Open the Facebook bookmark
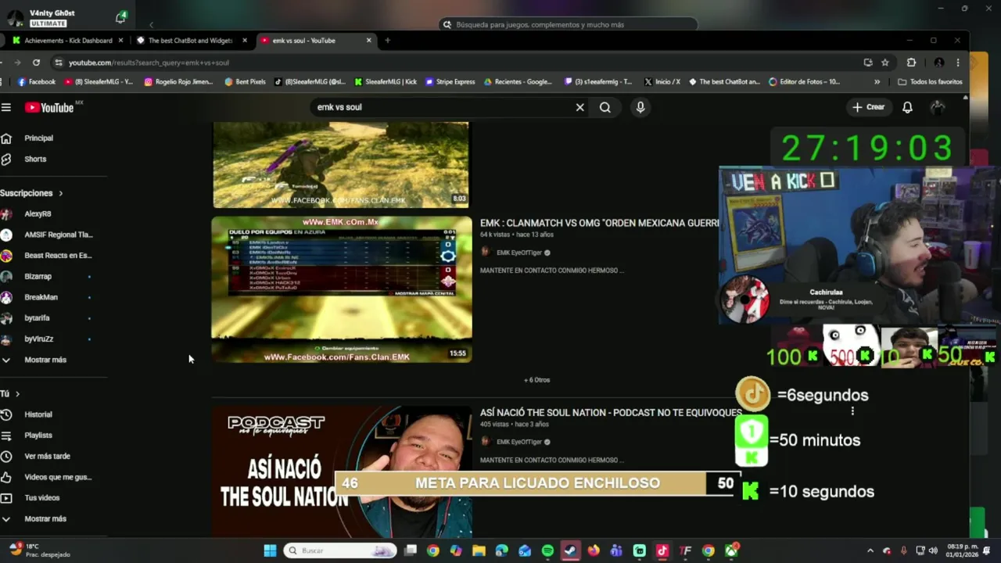The height and width of the screenshot is (563, 1001). click(x=37, y=81)
